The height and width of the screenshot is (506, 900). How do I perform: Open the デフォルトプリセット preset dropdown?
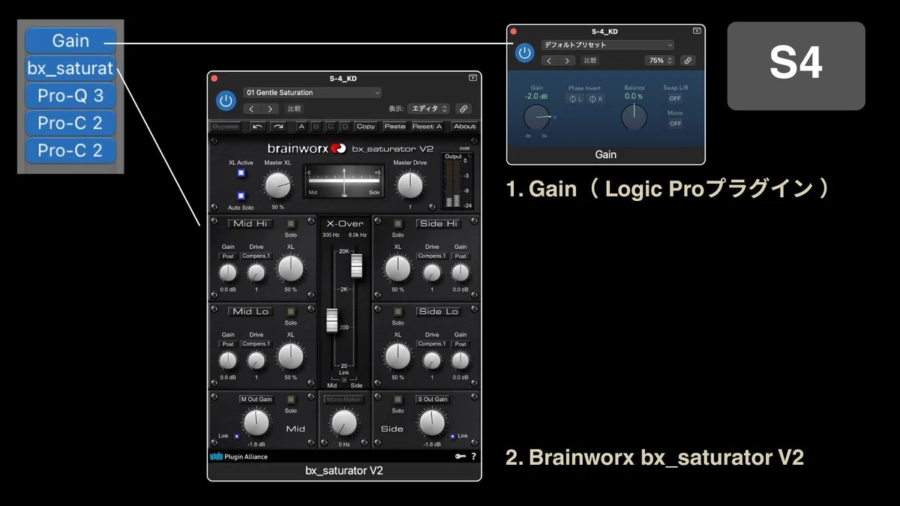click(607, 45)
